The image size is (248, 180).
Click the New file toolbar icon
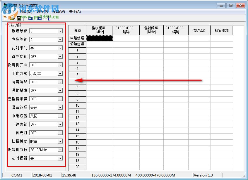[x=5, y=18]
